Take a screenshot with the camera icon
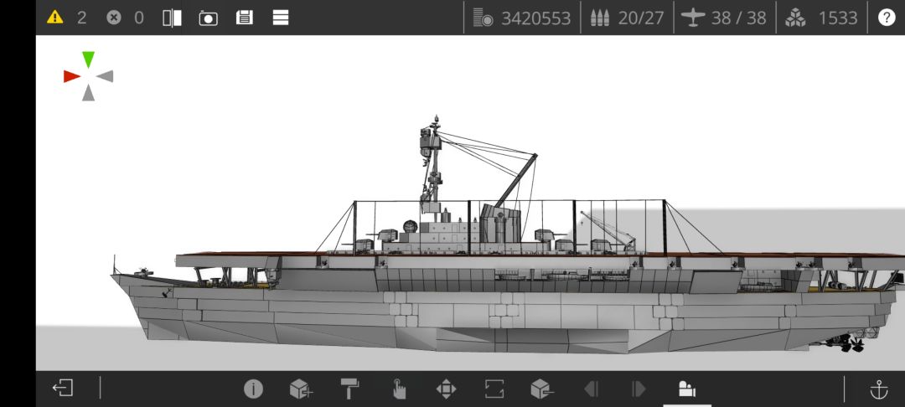Image resolution: width=905 pixels, height=407 pixels. pos(209,18)
